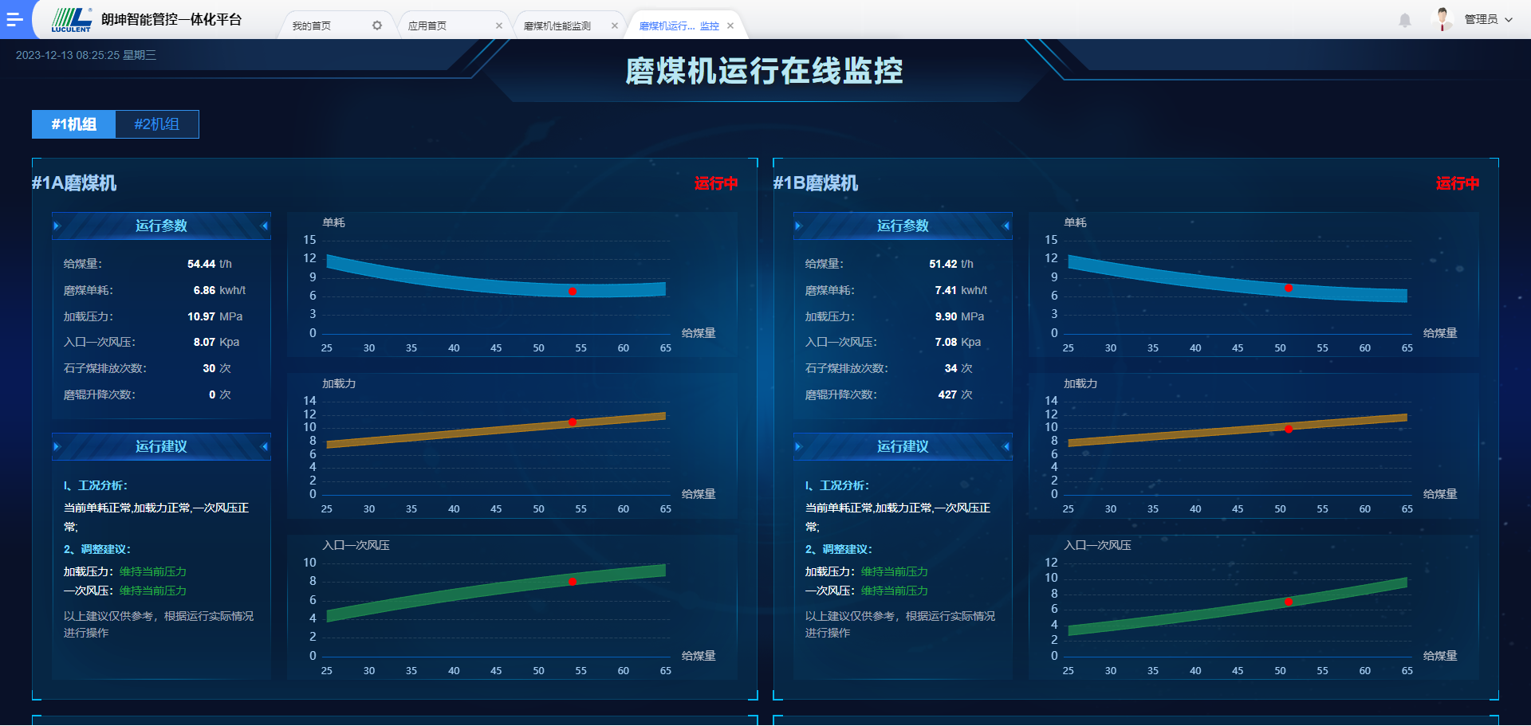Click right arrow on #1A 运行建议 header

pos(265,446)
